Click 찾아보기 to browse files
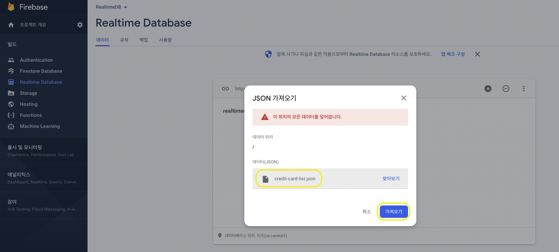This screenshot has height=252, width=559. [x=391, y=179]
